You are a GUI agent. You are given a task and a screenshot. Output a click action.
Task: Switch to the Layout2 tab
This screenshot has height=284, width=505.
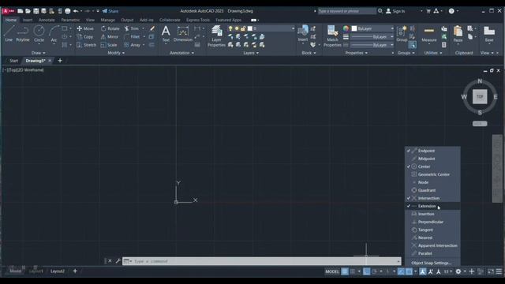coord(58,271)
